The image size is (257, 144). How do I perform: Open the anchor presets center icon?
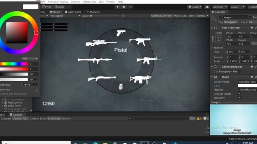(218, 39)
